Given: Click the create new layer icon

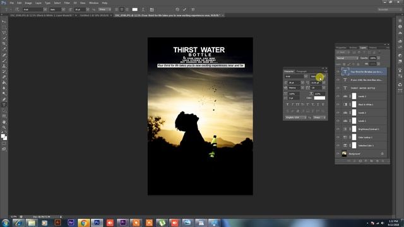Looking at the screenshot, I should coord(377,161).
